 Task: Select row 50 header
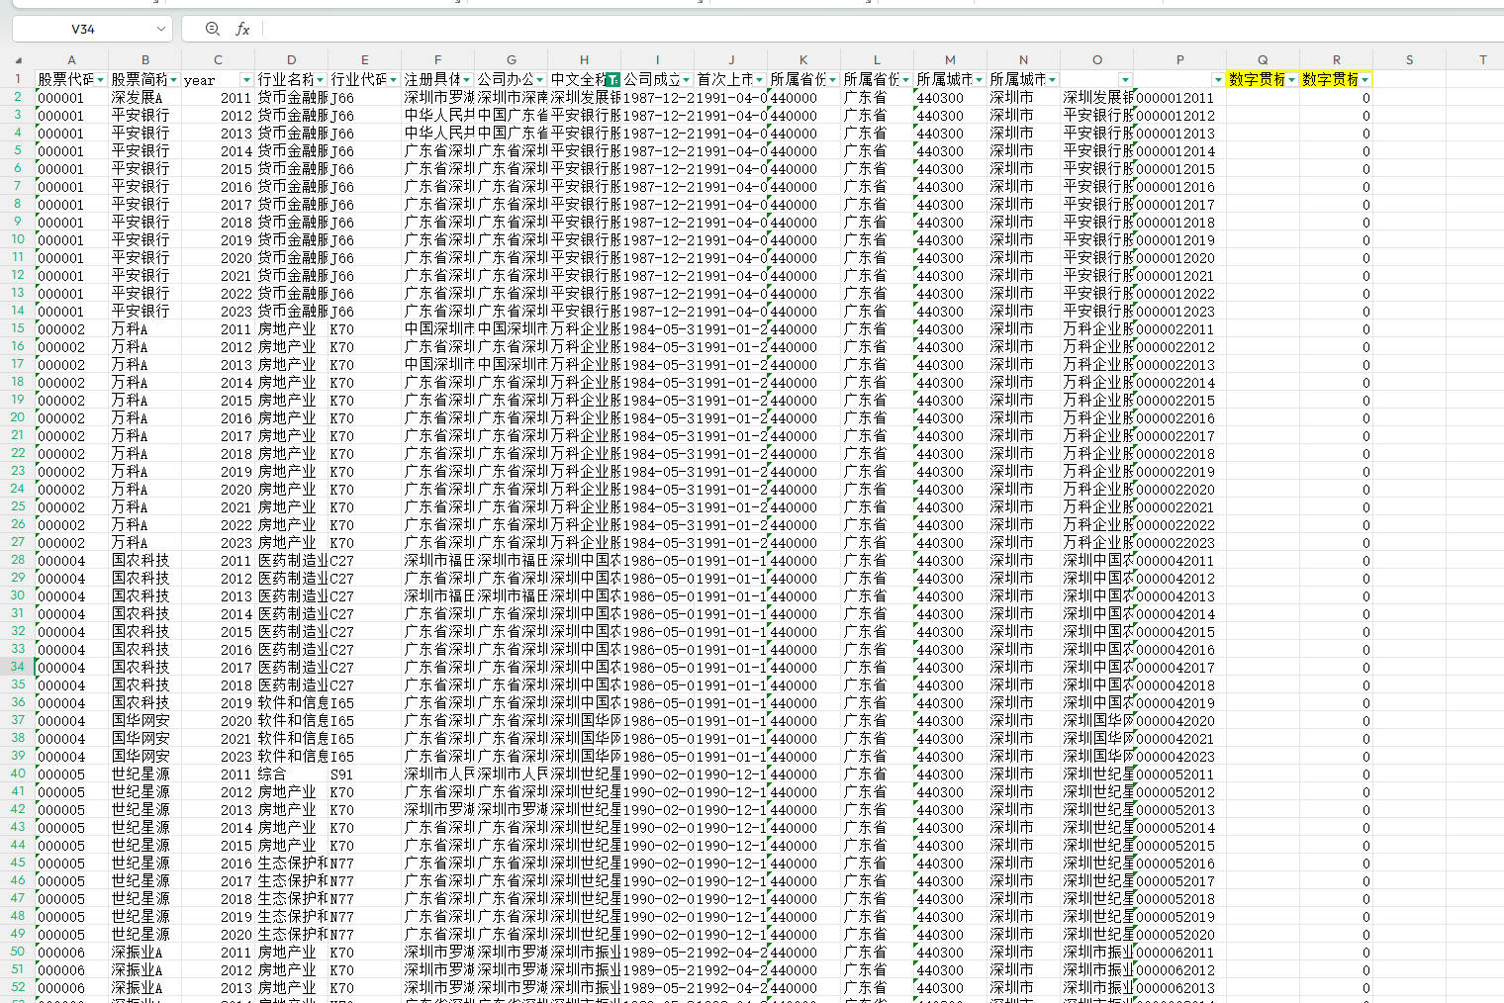[18, 952]
